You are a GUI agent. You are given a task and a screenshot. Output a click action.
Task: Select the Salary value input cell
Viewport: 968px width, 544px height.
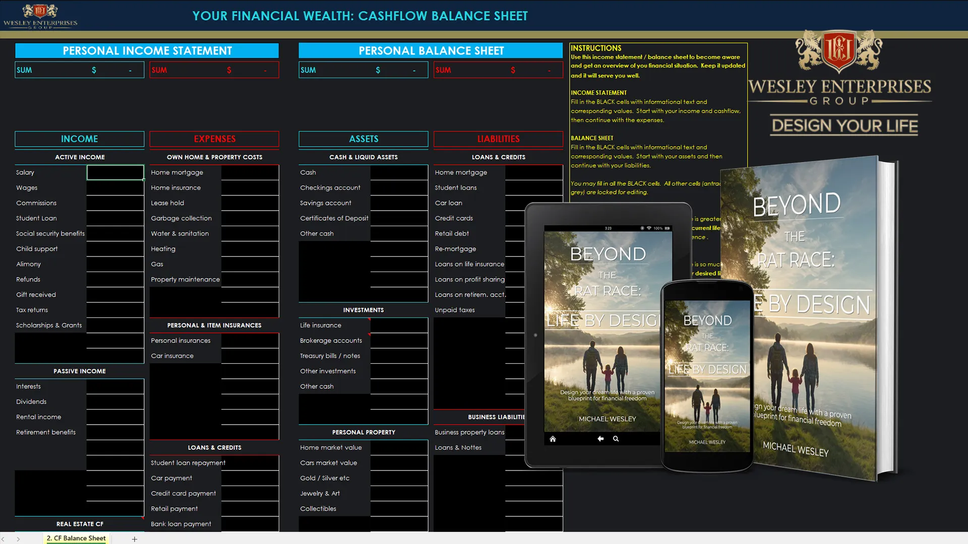pyautogui.click(x=115, y=172)
